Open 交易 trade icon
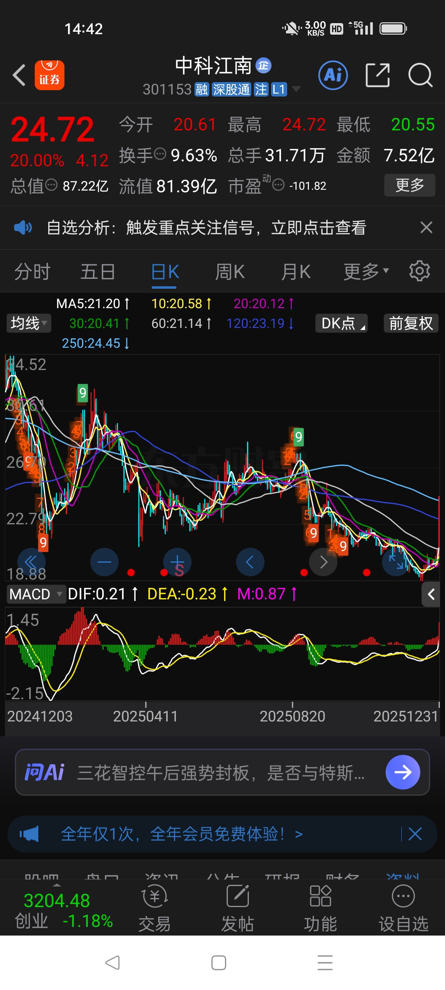 click(x=155, y=909)
